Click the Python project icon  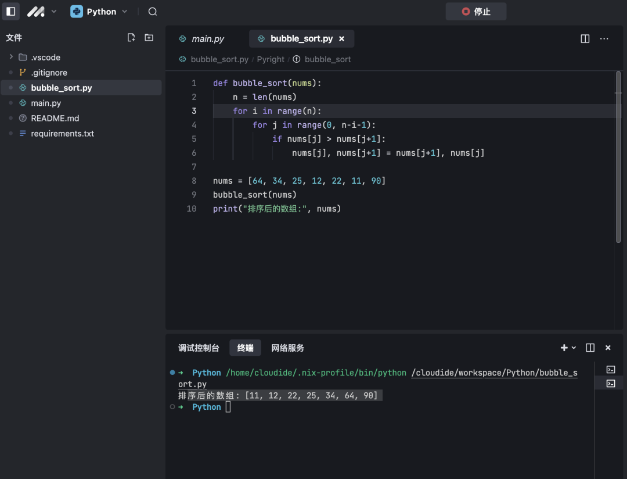point(77,12)
